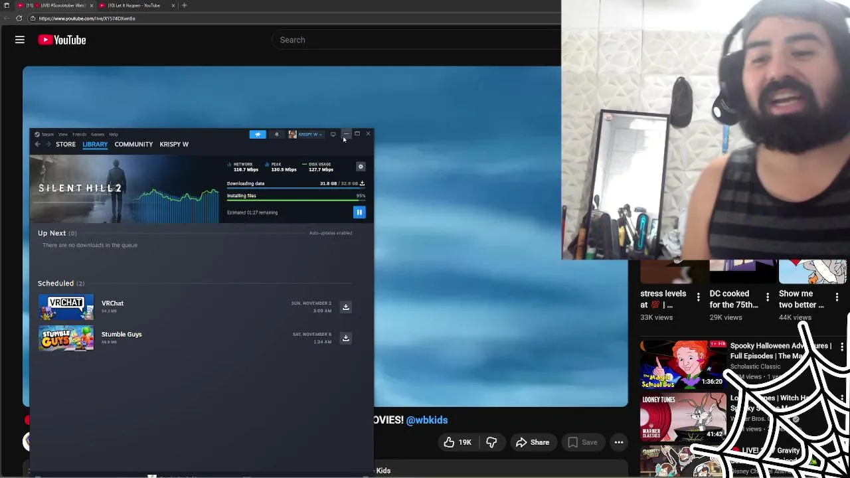This screenshot has height=478, width=850.
Task: Open browser tab actions menu icon
Action: [x=7, y=5]
